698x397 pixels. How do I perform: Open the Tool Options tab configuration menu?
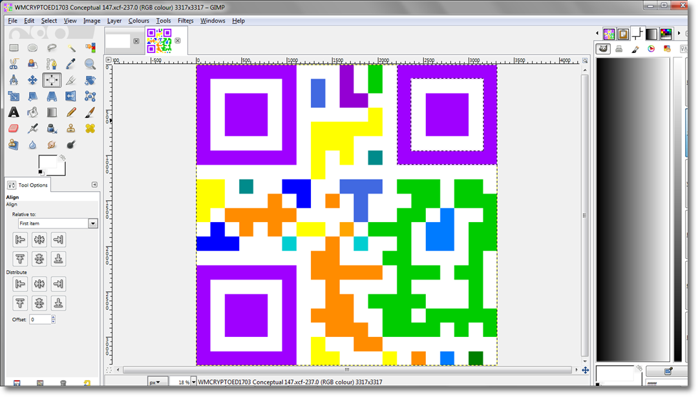click(x=94, y=185)
